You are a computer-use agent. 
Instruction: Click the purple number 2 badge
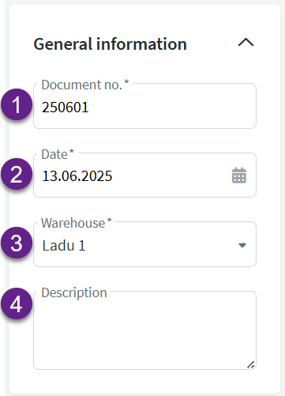pos(17,174)
